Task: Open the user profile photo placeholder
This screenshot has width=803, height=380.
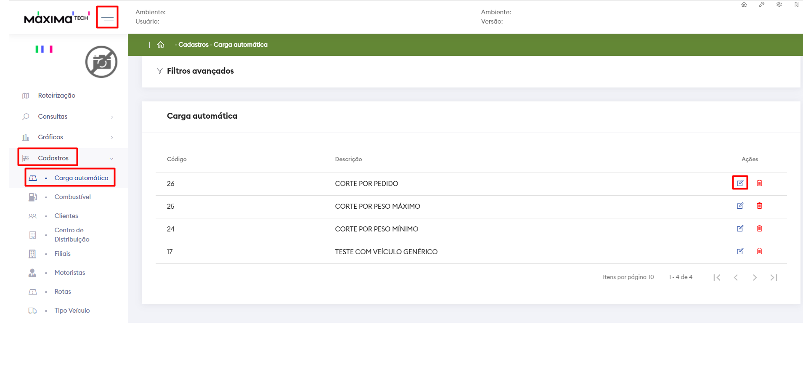Action: (x=101, y=62)
